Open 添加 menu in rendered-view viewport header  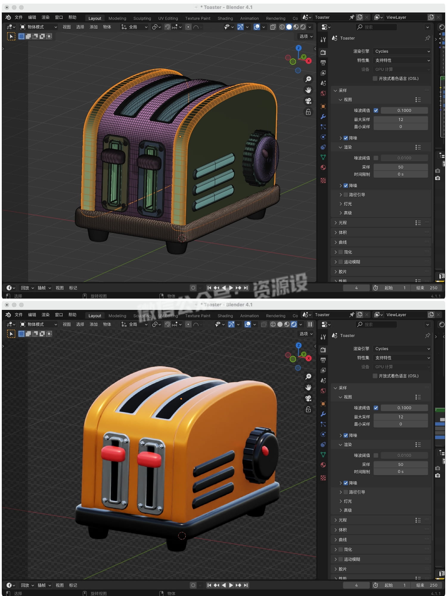pos(94,324)
